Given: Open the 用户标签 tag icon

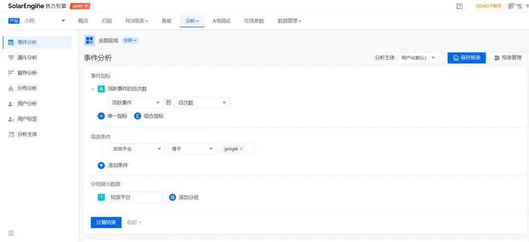Looking at the screenshot, I should (x=11, y=119).
